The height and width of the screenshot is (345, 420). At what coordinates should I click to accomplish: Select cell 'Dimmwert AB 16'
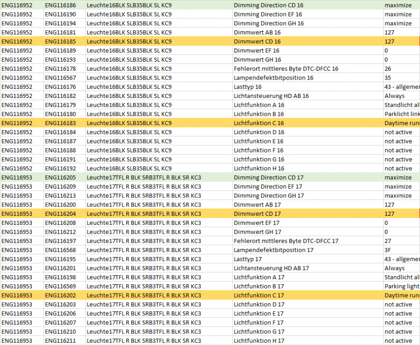[x=308, y=33]
